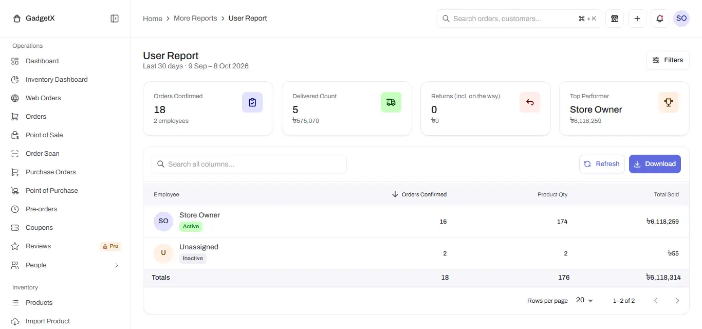The height and width of the screenshot is (329, 702).
Task: Click Home in the breadcrumb
Action: click(153, 19)
